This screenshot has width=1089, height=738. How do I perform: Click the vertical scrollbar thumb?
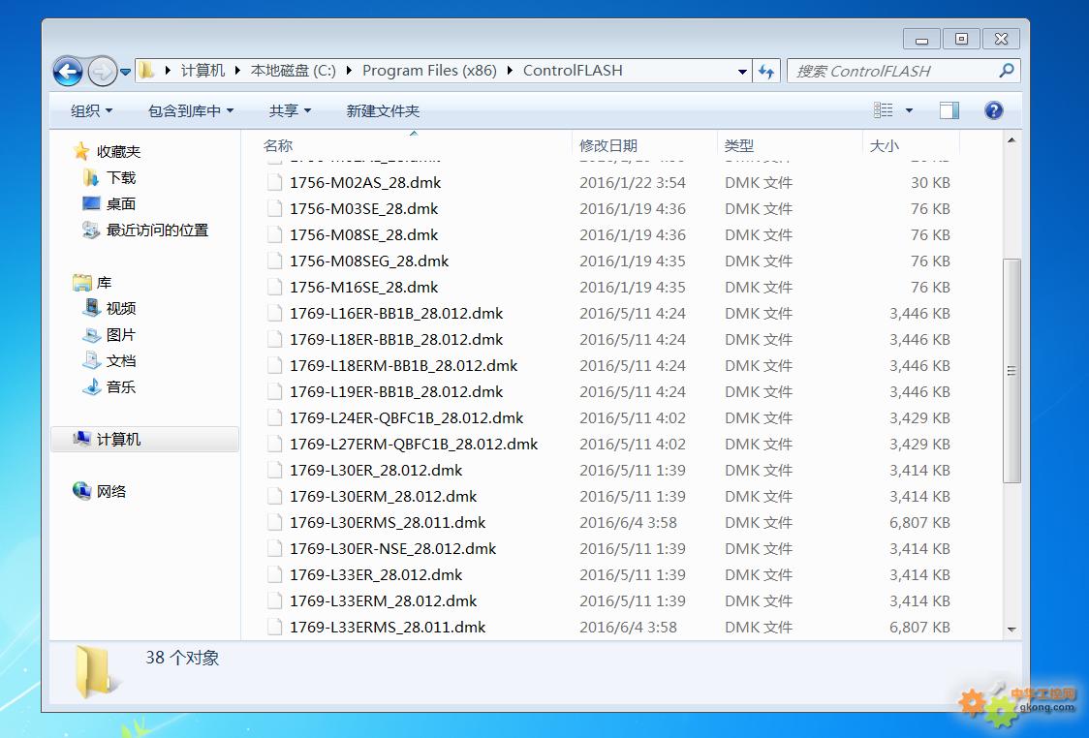(x=1011, y=371)
